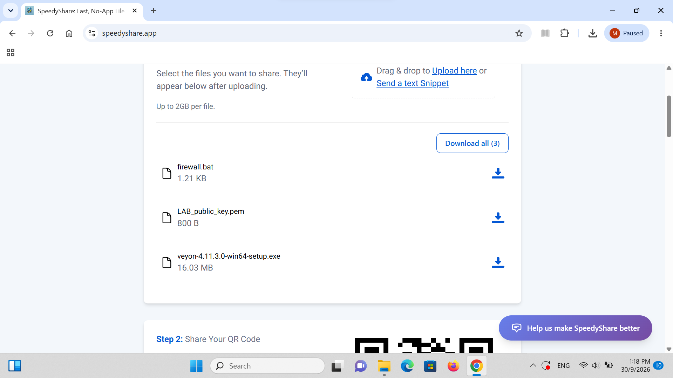Open Microsoft Store from taskbar
Screen dimensions: 673x378
tap(430, 366)
